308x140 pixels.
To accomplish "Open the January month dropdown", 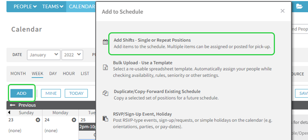I will pyautogui.click(x=44, y=55).
